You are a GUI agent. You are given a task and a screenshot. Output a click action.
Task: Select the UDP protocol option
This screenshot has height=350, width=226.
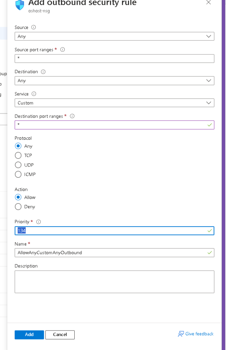[x=18, y=165]
